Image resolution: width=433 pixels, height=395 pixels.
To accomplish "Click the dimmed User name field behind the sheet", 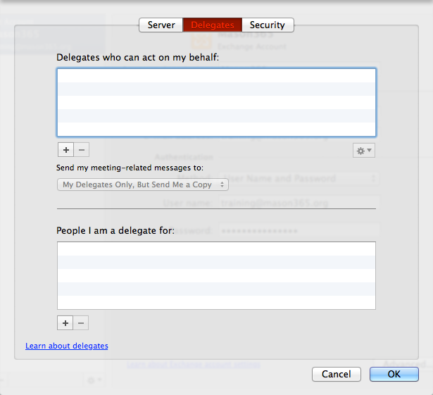I will coord(299,203).
